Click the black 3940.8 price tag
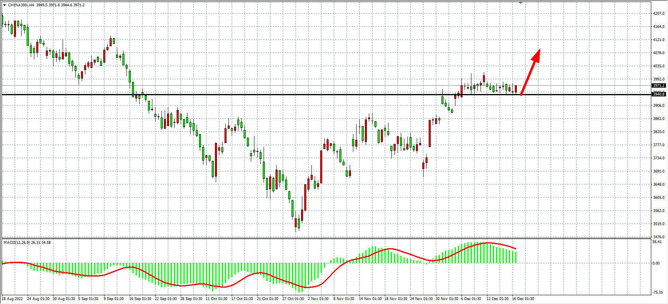 coord(658,94)
